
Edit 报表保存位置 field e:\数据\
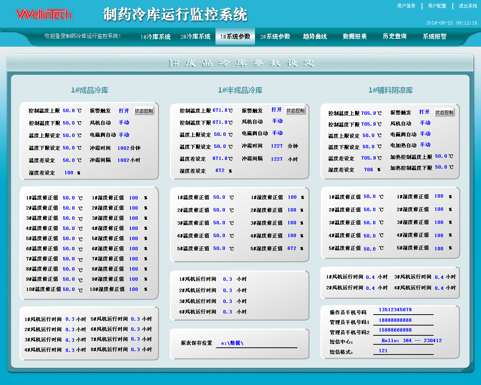[x=256, y=343]
